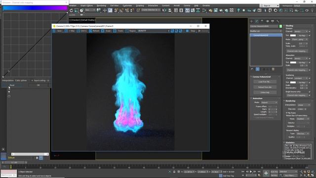Click Reload from disk button
The height and width of the screenshot is (178, 316).
tap(265, 87)
